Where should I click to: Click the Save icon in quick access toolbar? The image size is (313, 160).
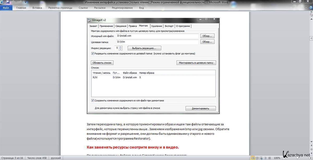[8, 2]
